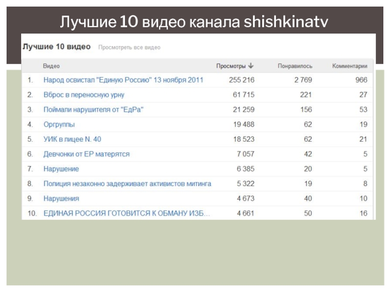Click the "УИК в лицее N. 40" video
391x293 pixels.
pyautogui.click(x=72, y=139)
